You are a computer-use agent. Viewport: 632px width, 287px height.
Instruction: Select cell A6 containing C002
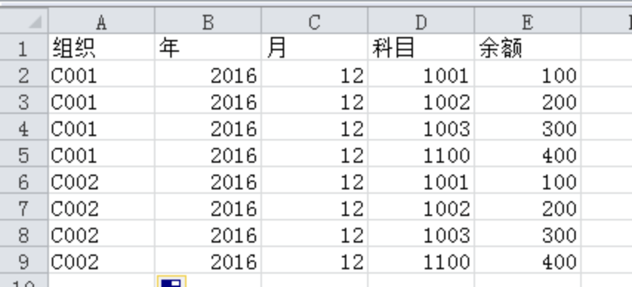click(x=101, y=180)
